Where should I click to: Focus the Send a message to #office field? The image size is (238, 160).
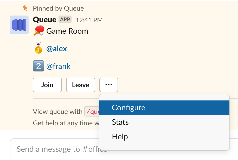tap(57, 149)
